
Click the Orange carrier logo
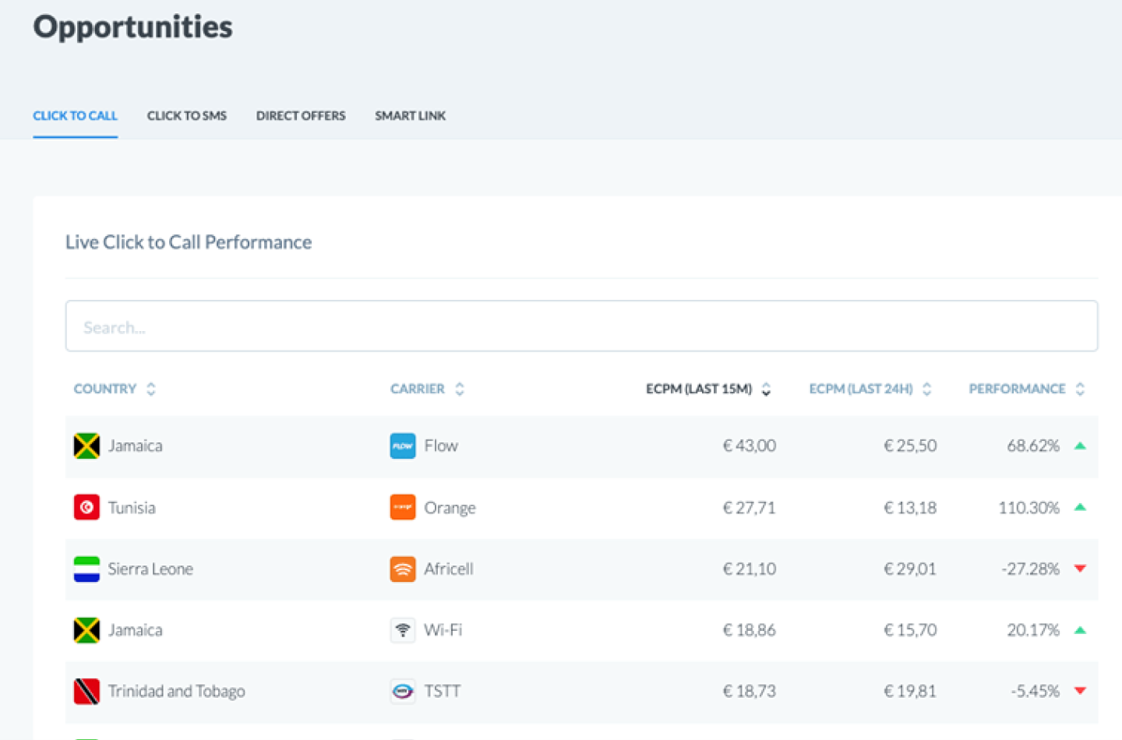(x=403, y=508)
